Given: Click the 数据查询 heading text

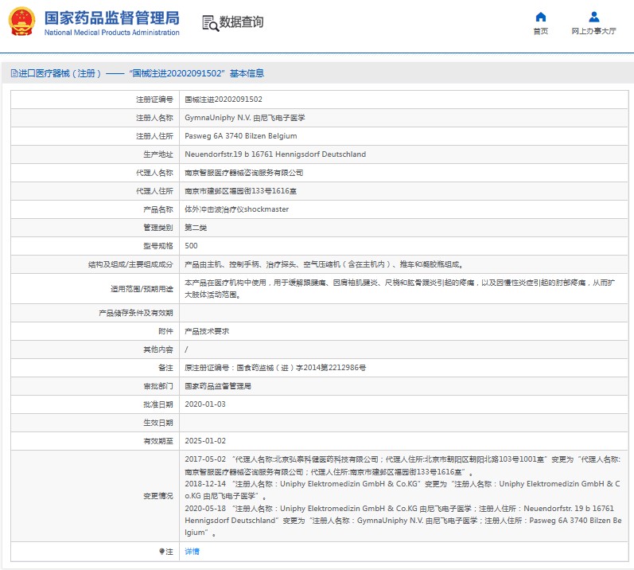Looking at the screenshot, I should (241, 21).
